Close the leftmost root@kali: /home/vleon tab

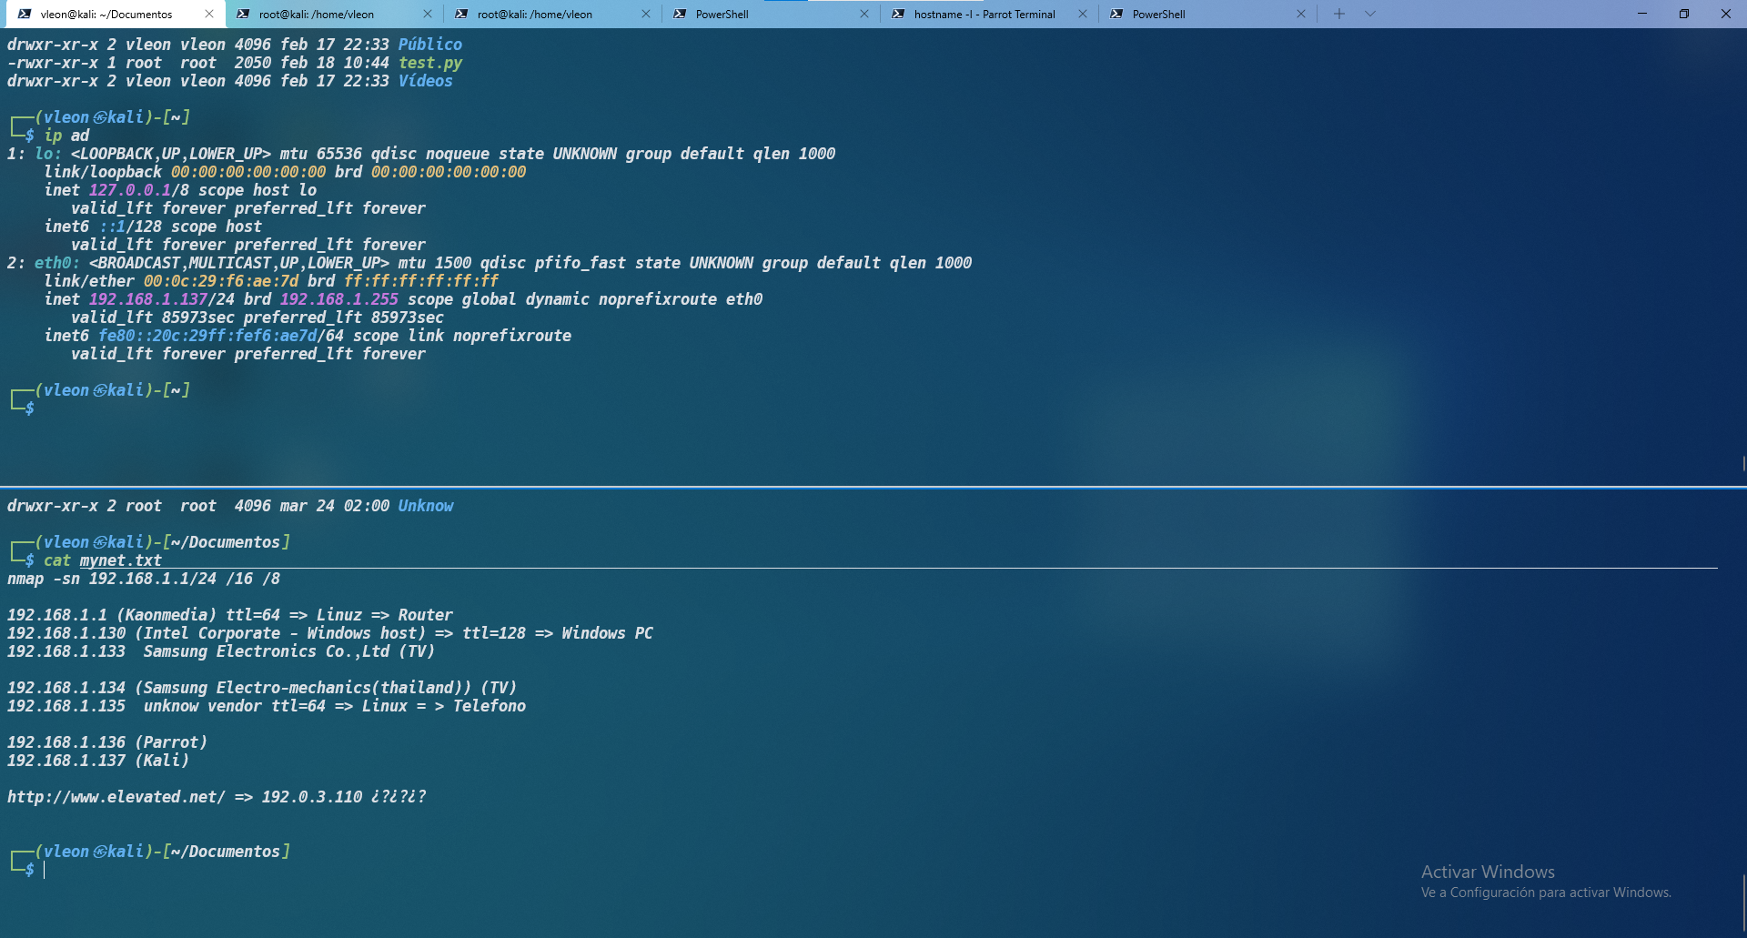click(428, 15)
